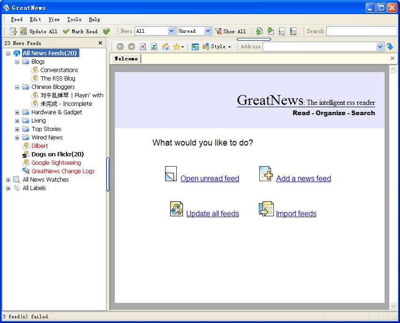Viewport: 400px width, 323px height.
Task: Click the All Labels tag icon
Action: pyautogui.click(x=17, y=188)
